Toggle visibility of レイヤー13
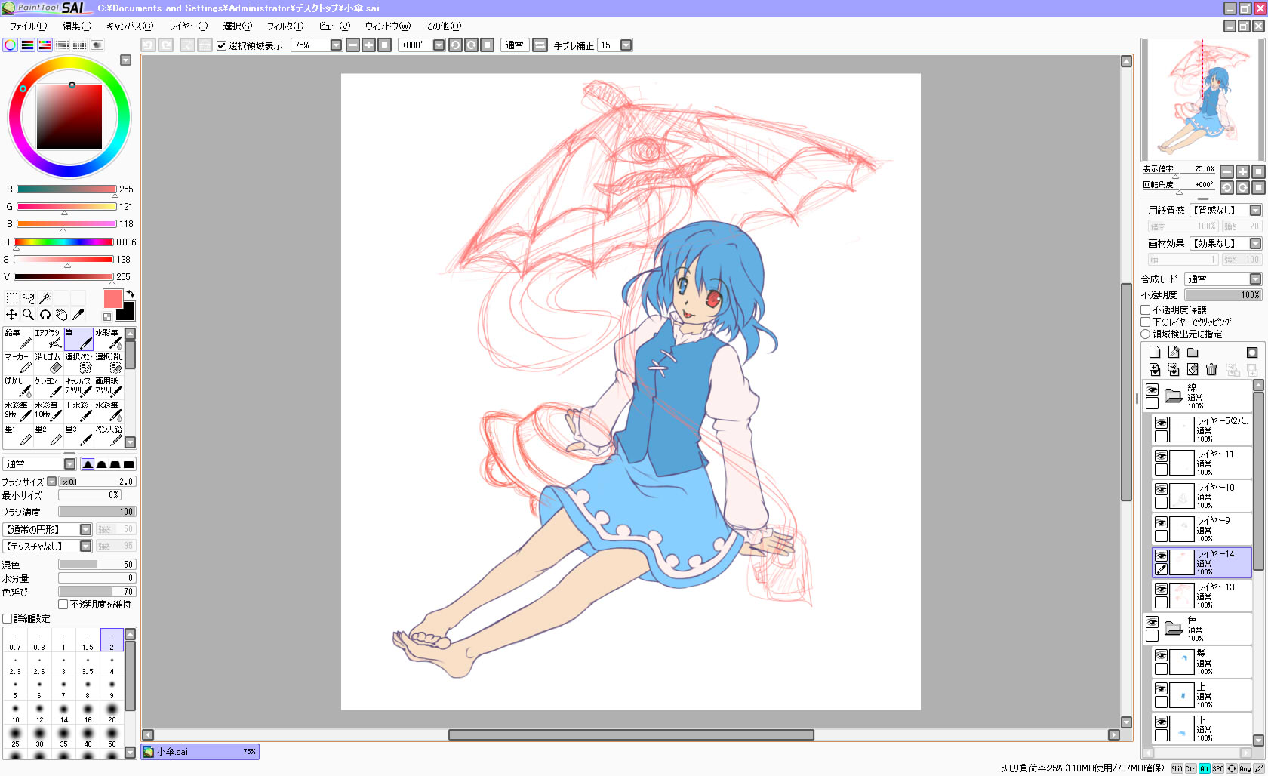Viewport: 1268px width, 776px height. [x=1161, y=589]
